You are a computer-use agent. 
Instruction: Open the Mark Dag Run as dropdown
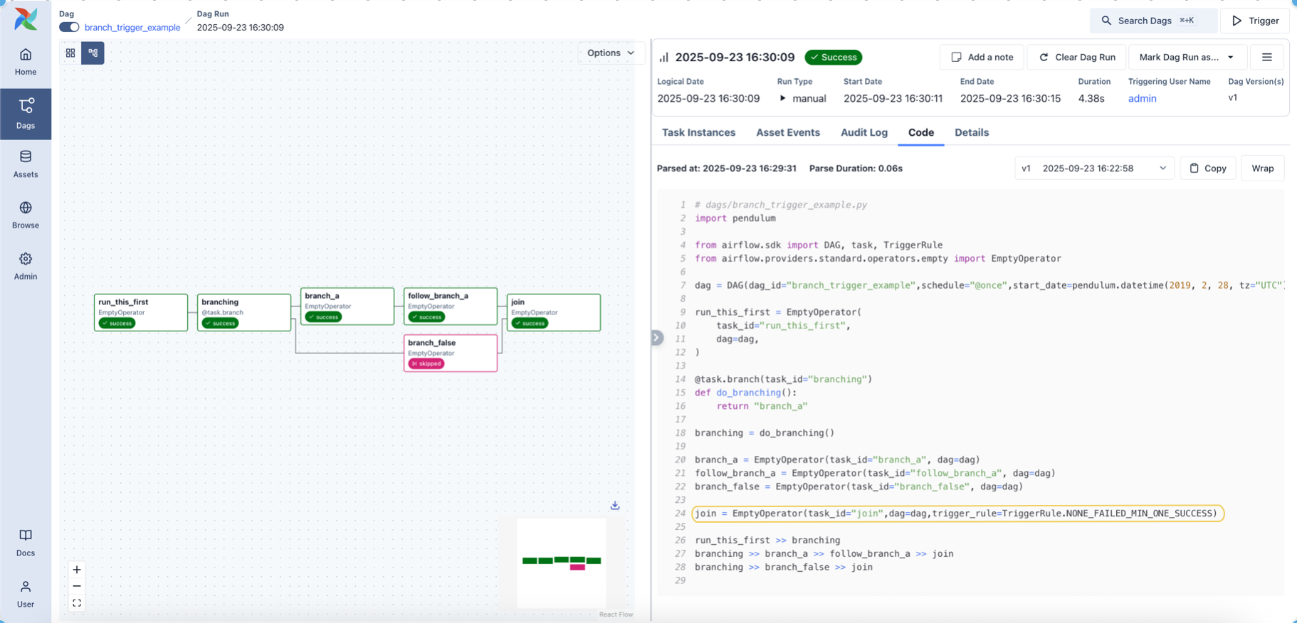pos(1187,57)
